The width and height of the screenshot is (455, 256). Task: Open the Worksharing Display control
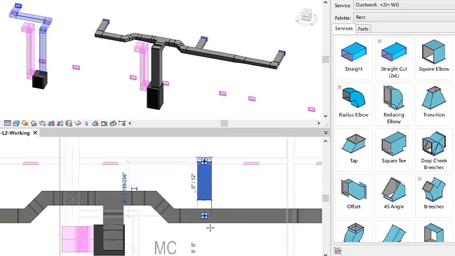tap(95, 123)
